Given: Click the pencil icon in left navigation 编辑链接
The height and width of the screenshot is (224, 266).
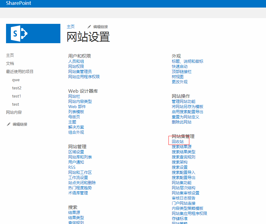Looking at the screenshot, I should tap(8, 124).
